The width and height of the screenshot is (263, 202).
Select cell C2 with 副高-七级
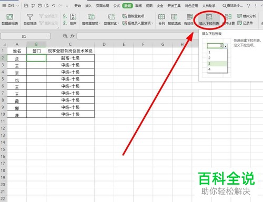[x=70, y=58]
